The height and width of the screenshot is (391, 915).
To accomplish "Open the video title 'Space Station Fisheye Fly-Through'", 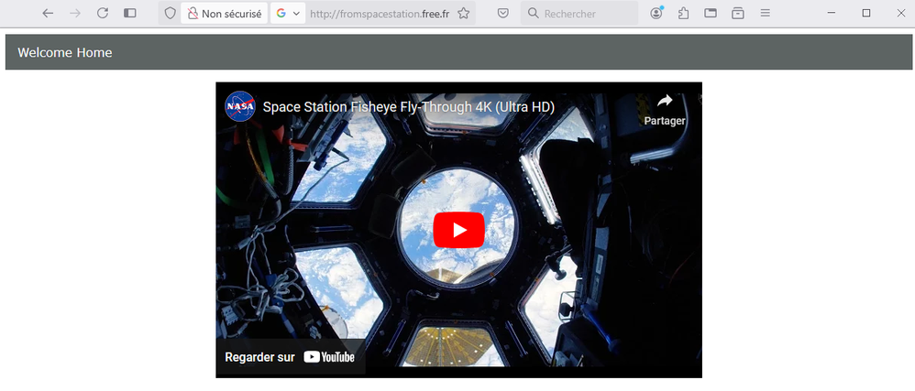I will (409, 107).
